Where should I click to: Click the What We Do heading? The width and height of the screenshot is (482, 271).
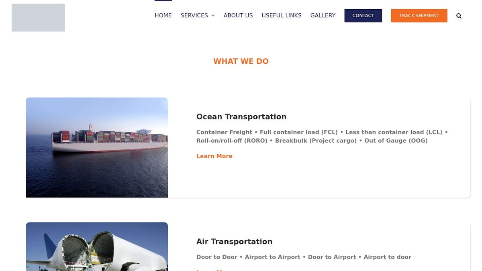tap(241, 61)
